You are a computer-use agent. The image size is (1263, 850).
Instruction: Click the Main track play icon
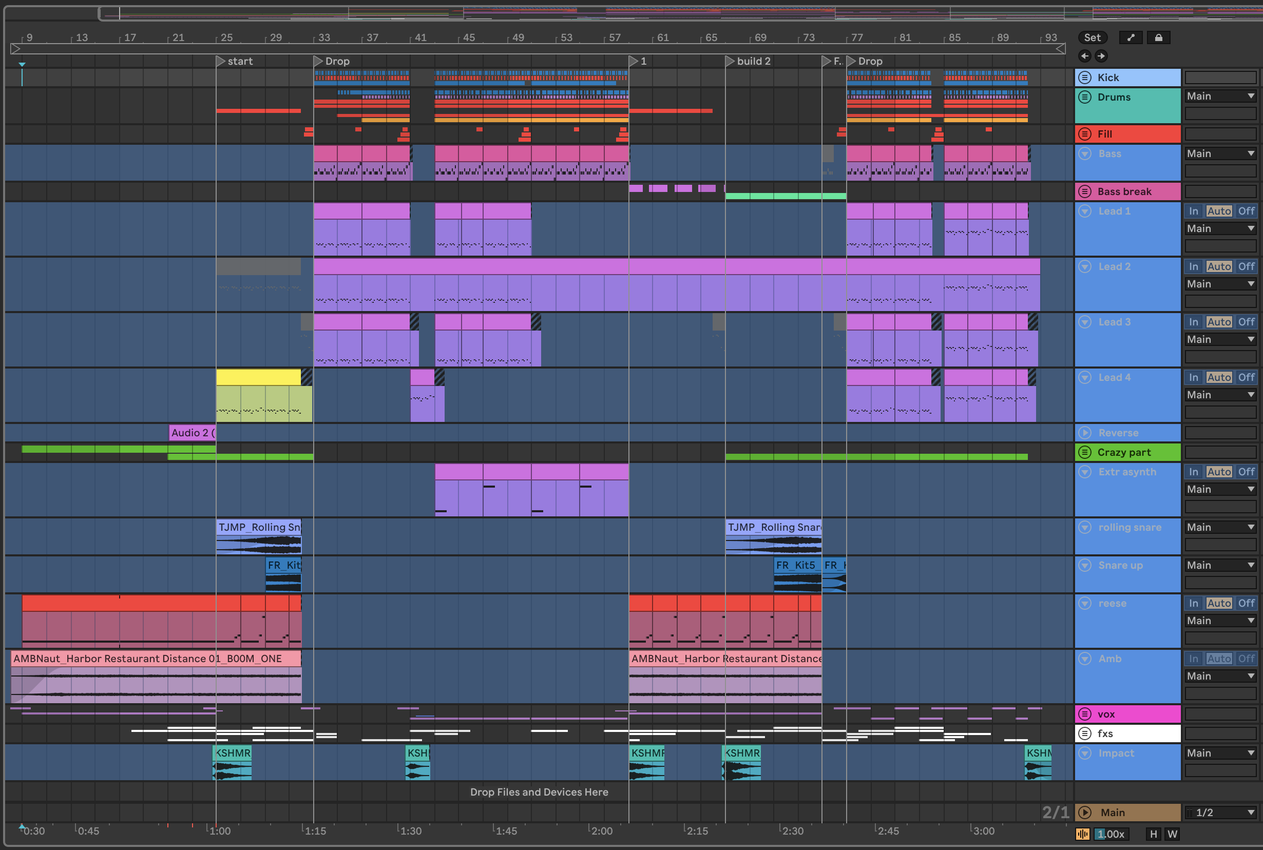1085,812
